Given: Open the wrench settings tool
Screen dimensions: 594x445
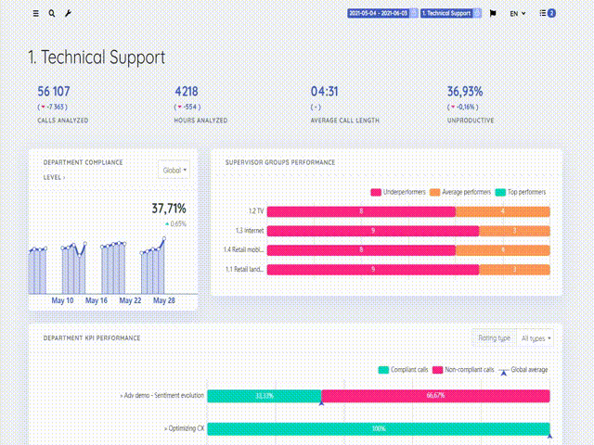Looking at the screenshot, I should (x=67, y=14).
